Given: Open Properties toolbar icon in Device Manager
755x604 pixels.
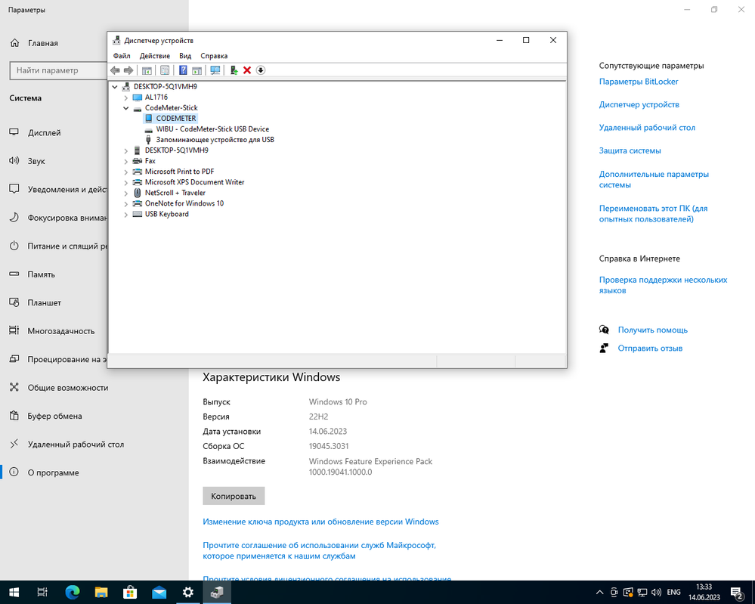Looking at the screenshot, I should pyautogui.click(x=165, y=70).
